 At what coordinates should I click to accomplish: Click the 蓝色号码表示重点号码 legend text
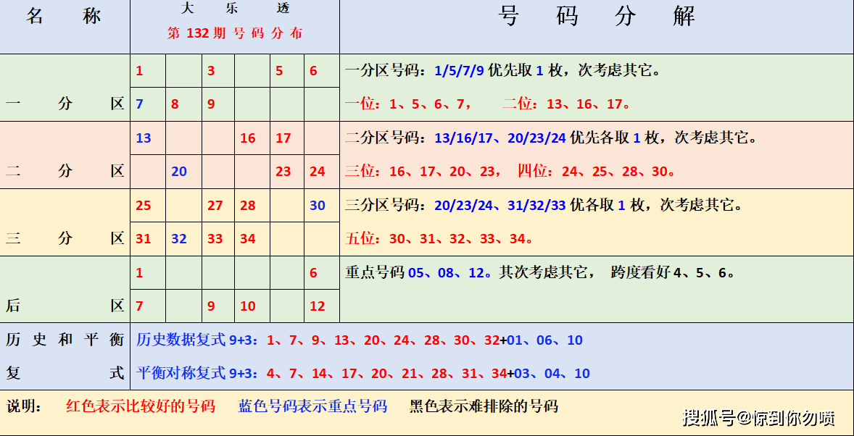(312, 406)
